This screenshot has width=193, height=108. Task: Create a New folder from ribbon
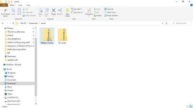(68, 13)
